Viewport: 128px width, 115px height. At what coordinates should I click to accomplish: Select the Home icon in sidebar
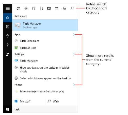coord(8,18)
